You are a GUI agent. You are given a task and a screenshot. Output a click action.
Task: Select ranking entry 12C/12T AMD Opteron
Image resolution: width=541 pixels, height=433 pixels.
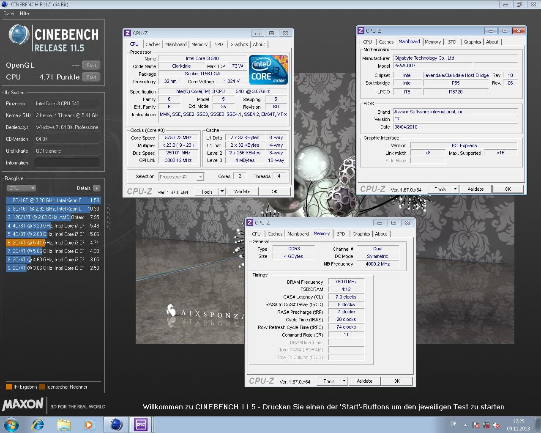pos(53,217)
